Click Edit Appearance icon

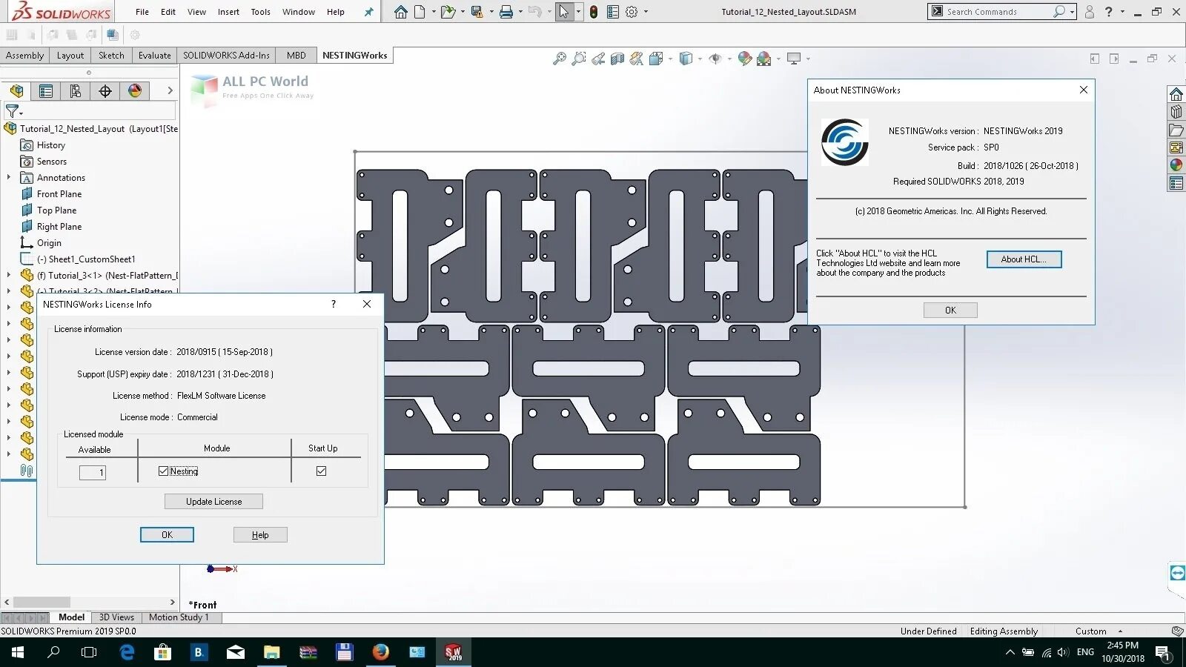(x=745, y=59)
